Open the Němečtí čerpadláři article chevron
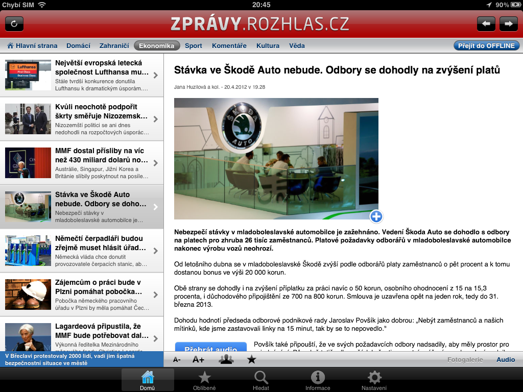The width and height of the screenshot is (523, 392). pyautogui.click(x=155, y=251)
